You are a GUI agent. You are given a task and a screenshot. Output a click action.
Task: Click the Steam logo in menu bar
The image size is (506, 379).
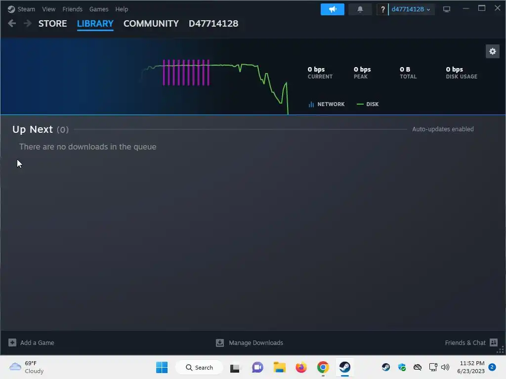(x=11, y=9)
